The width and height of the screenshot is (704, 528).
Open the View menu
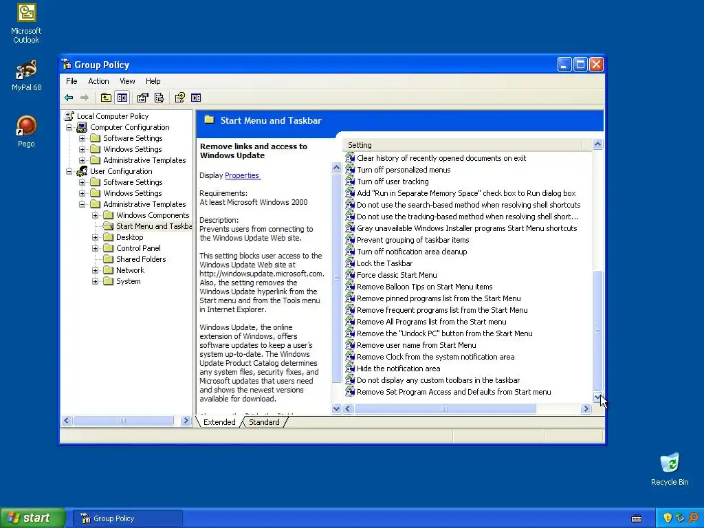127,81
